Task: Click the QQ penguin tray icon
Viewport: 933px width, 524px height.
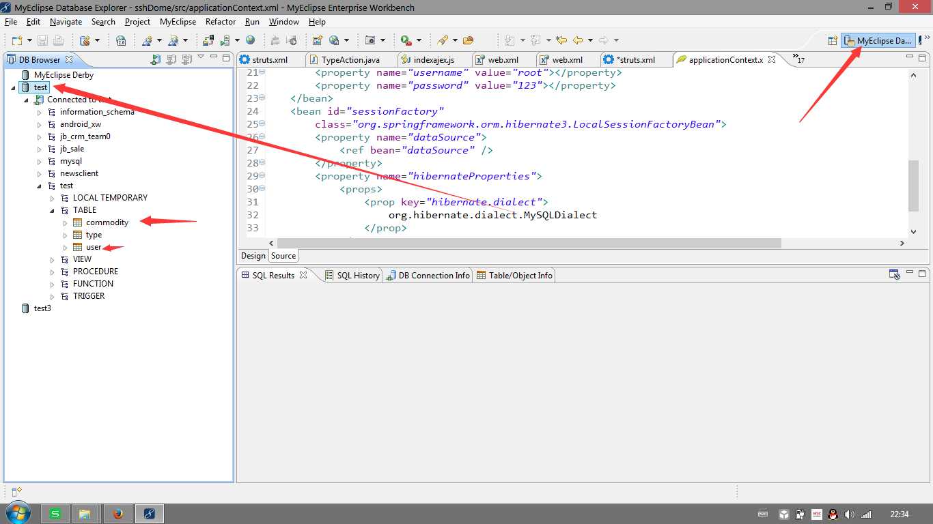Action: pyautogui.click(x=833, y=514)
